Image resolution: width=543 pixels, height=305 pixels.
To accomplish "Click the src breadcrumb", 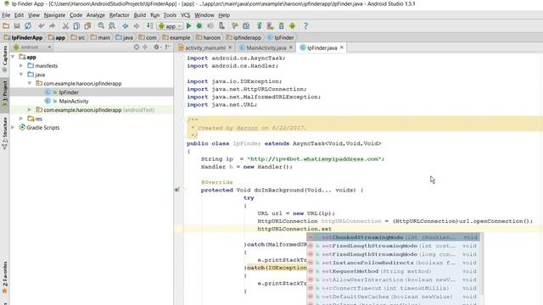I will [78, 37].
